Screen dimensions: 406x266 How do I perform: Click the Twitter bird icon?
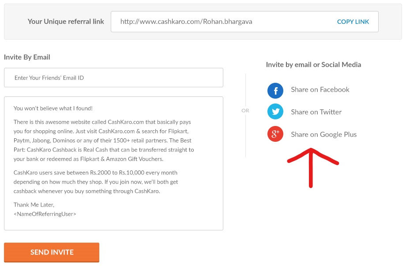[275, 112]
